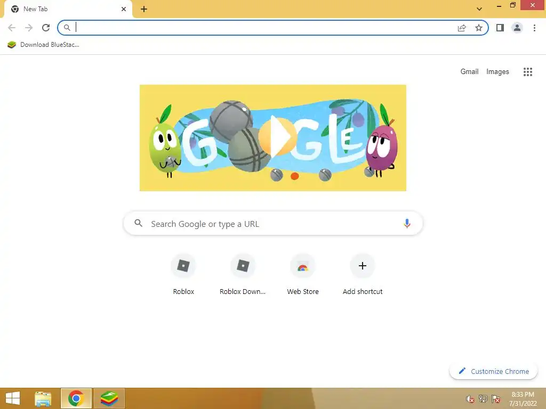Viewport: 546px width, 409px height.
Task: Open the muted volume tray icon
Action: [x=470, y=399]
